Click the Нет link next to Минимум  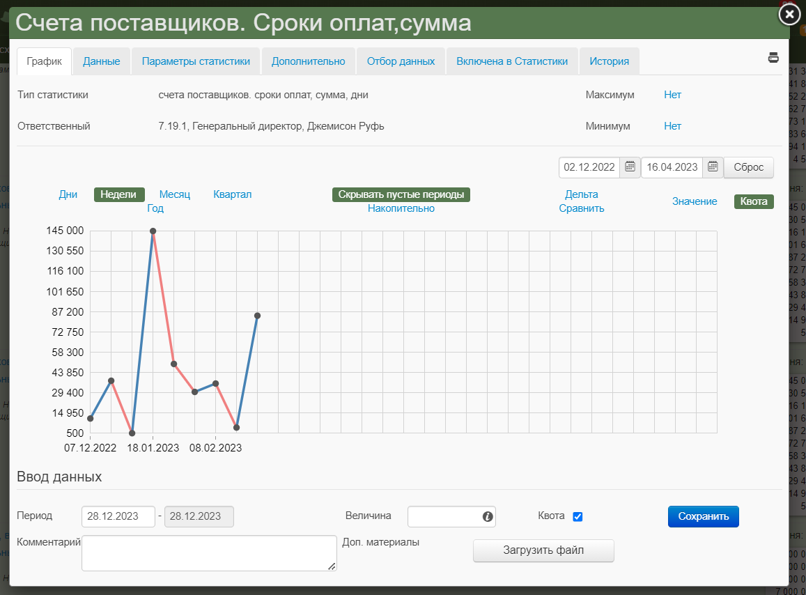pos(672,126)
